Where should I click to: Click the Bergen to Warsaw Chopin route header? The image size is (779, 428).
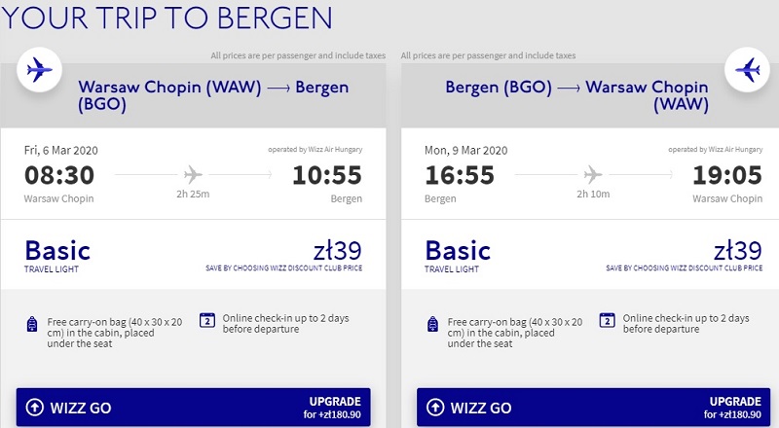point(575,95)
